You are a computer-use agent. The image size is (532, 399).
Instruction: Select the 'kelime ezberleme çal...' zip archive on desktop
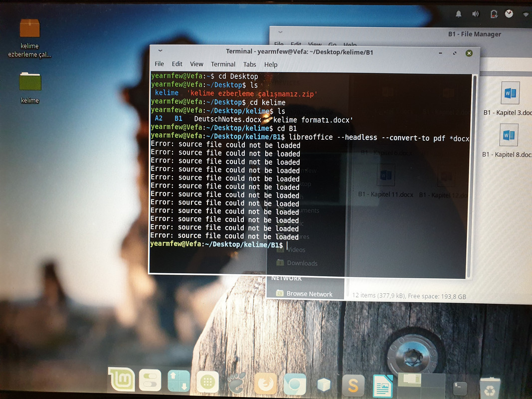[x=30, y=38]
